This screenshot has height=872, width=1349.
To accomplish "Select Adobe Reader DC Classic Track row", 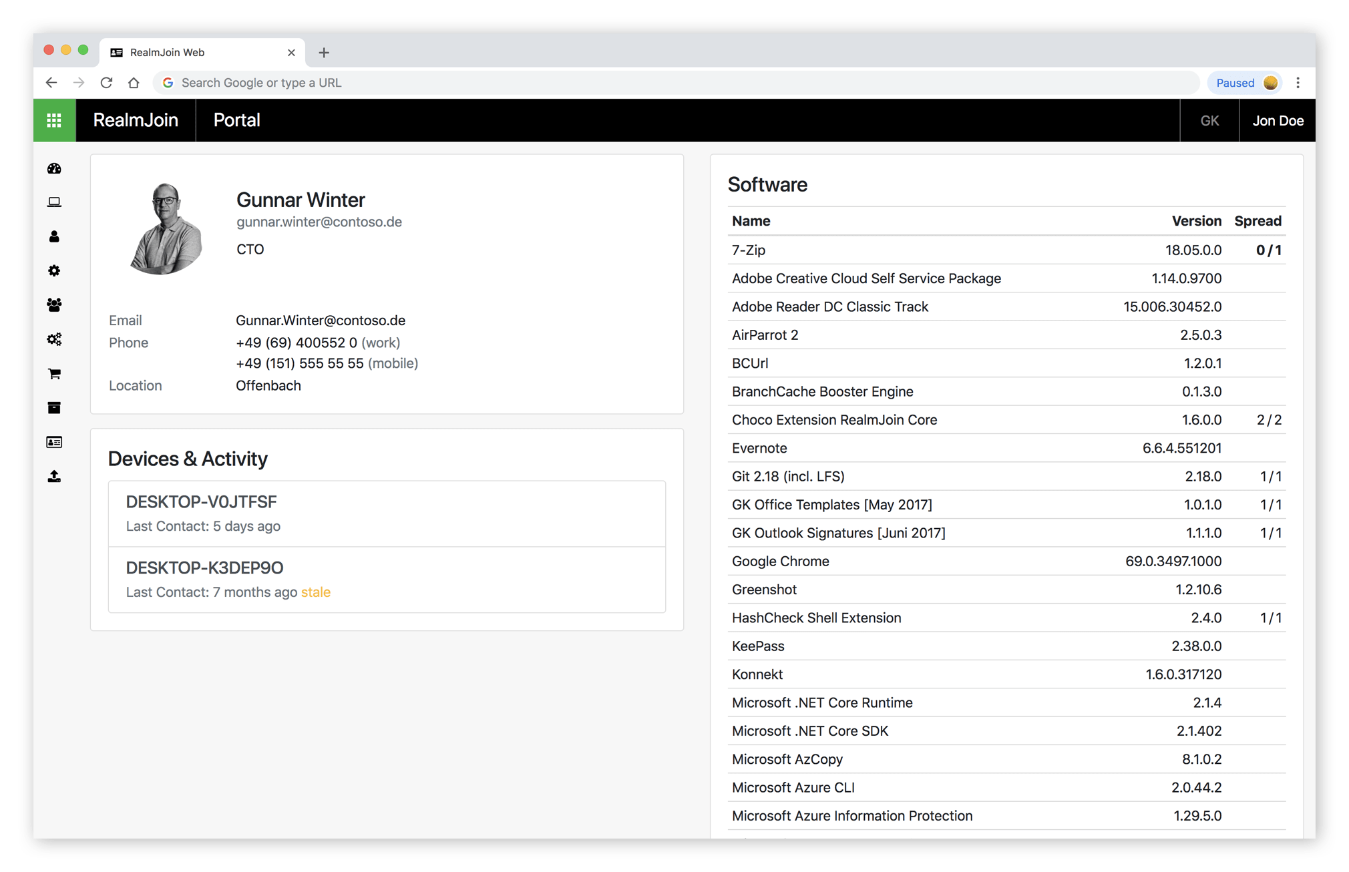I will point(1006,306).
